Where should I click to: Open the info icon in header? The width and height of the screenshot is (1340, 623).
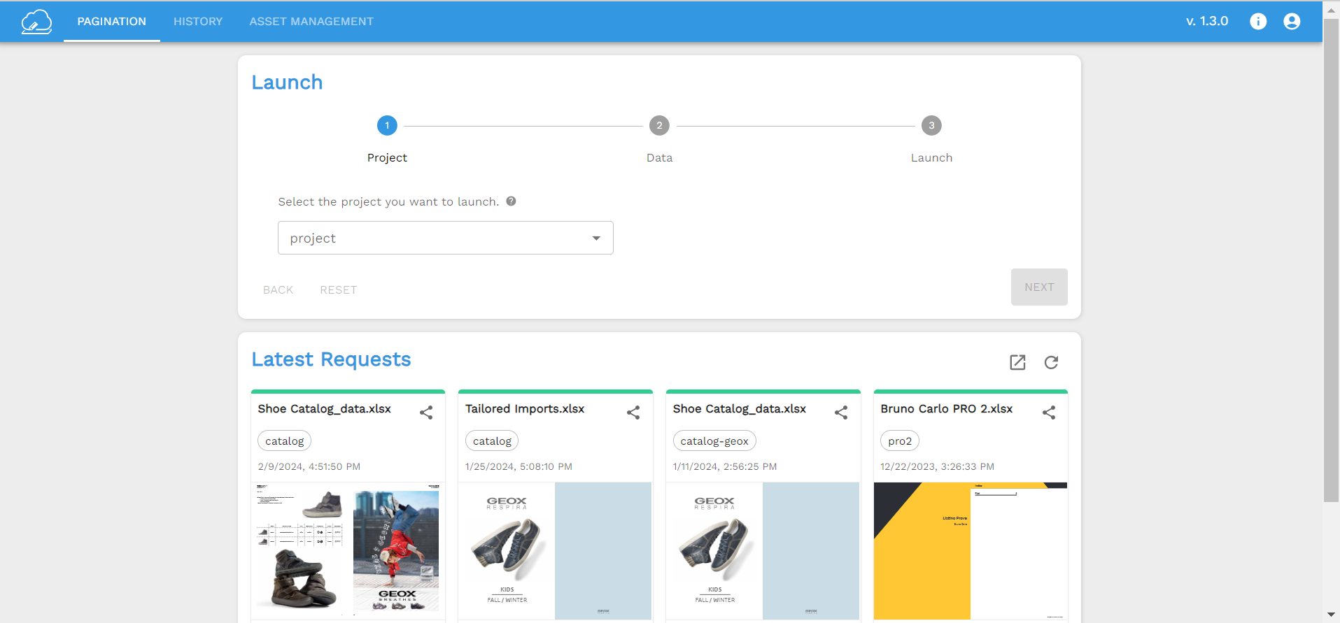click(1258, 21)
